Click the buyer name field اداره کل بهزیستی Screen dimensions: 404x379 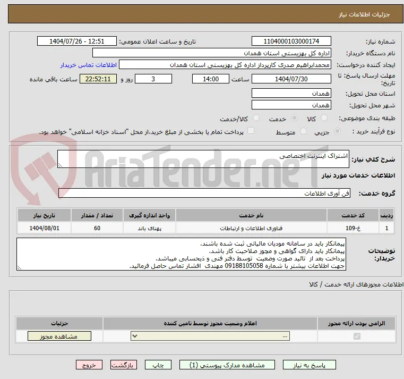pos(211,53)
